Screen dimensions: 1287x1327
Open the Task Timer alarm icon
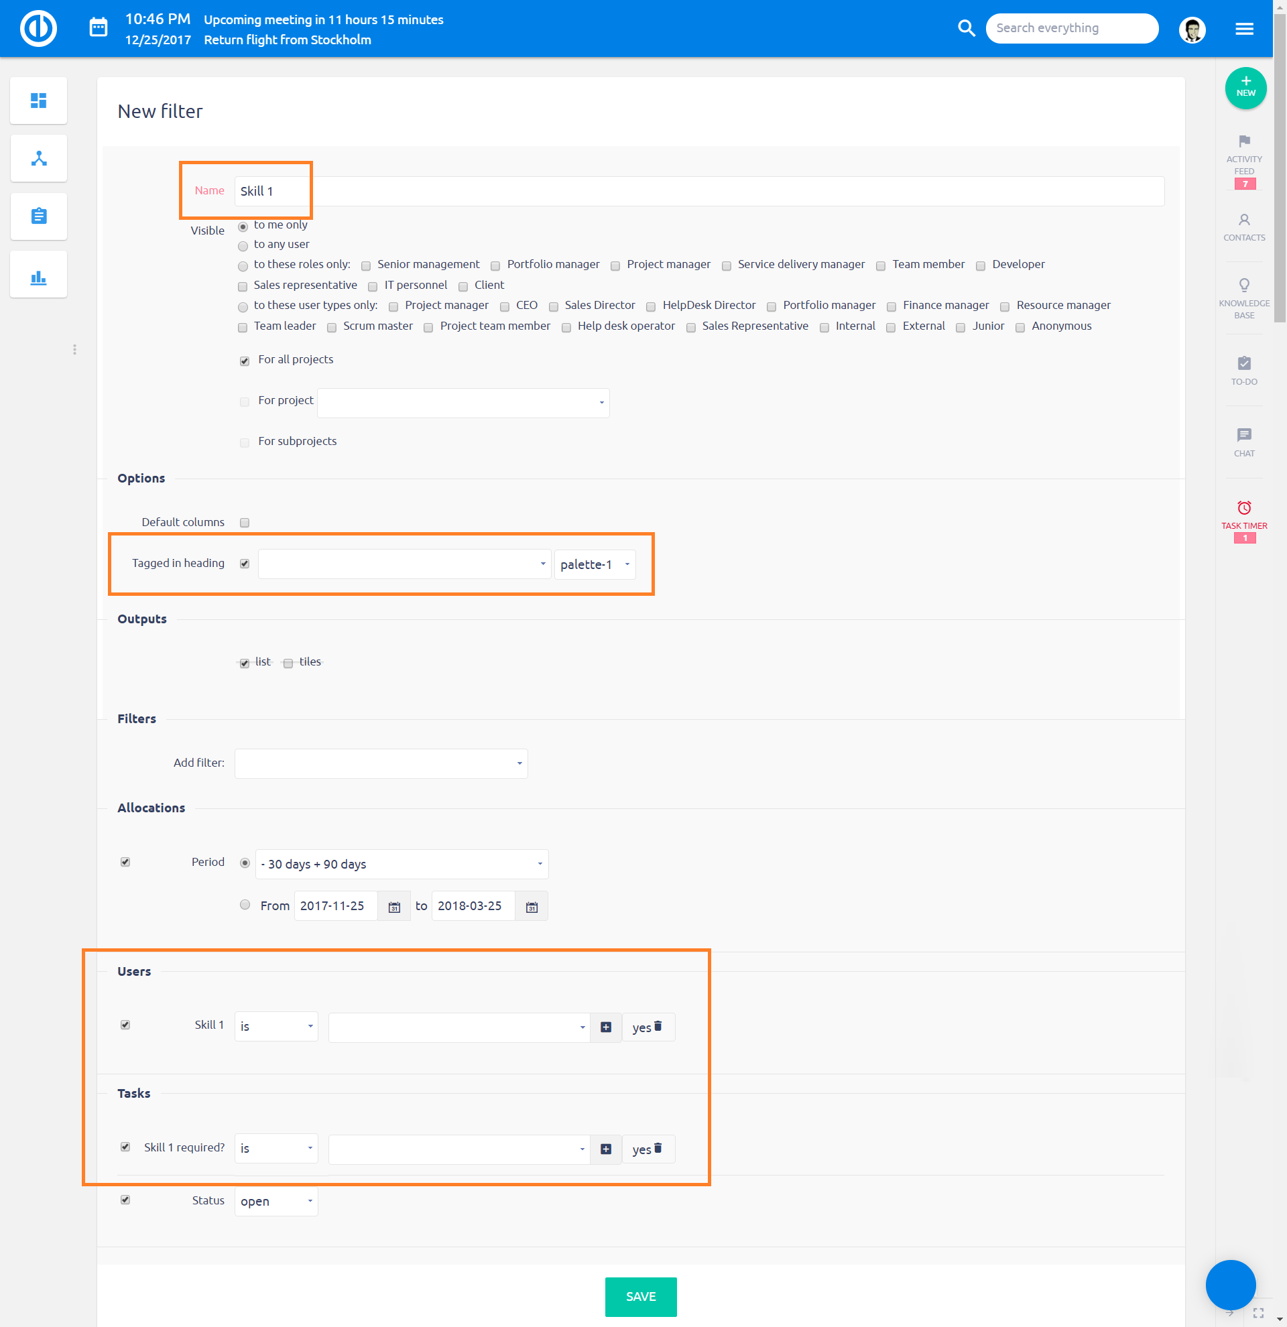point(1243,508)
